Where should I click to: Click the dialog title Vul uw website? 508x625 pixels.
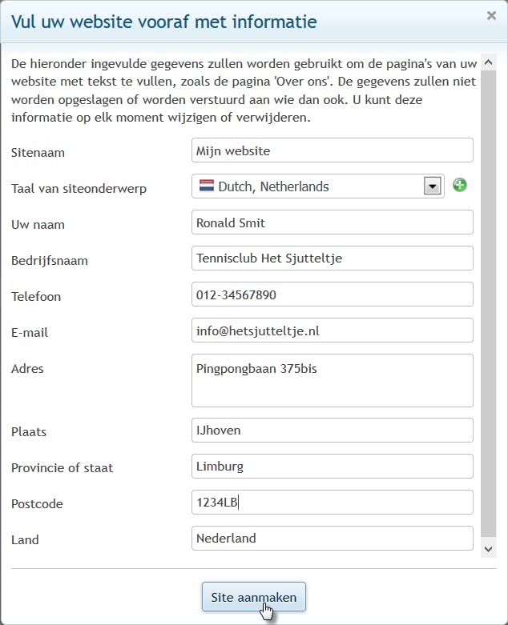point(163,21)
